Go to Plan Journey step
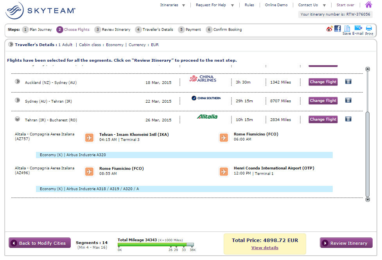 [x=41, y=30]
